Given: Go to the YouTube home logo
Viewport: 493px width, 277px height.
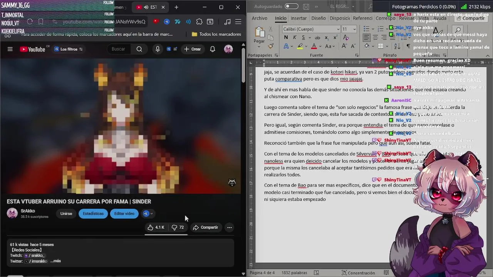Looking at the screenshot, I should pos(33,49).
